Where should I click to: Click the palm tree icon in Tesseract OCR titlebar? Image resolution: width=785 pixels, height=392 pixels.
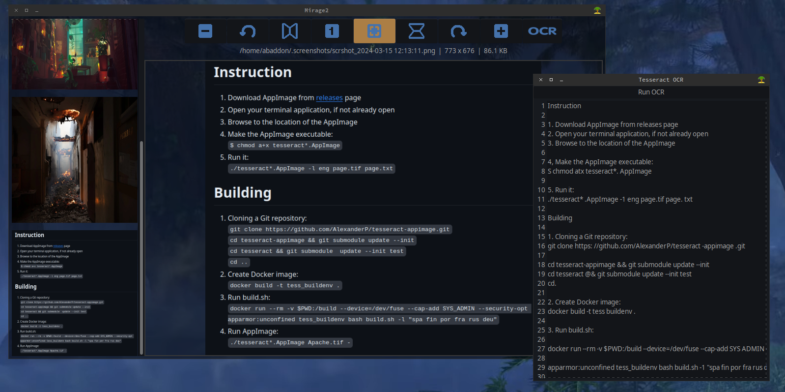(761, 80)
